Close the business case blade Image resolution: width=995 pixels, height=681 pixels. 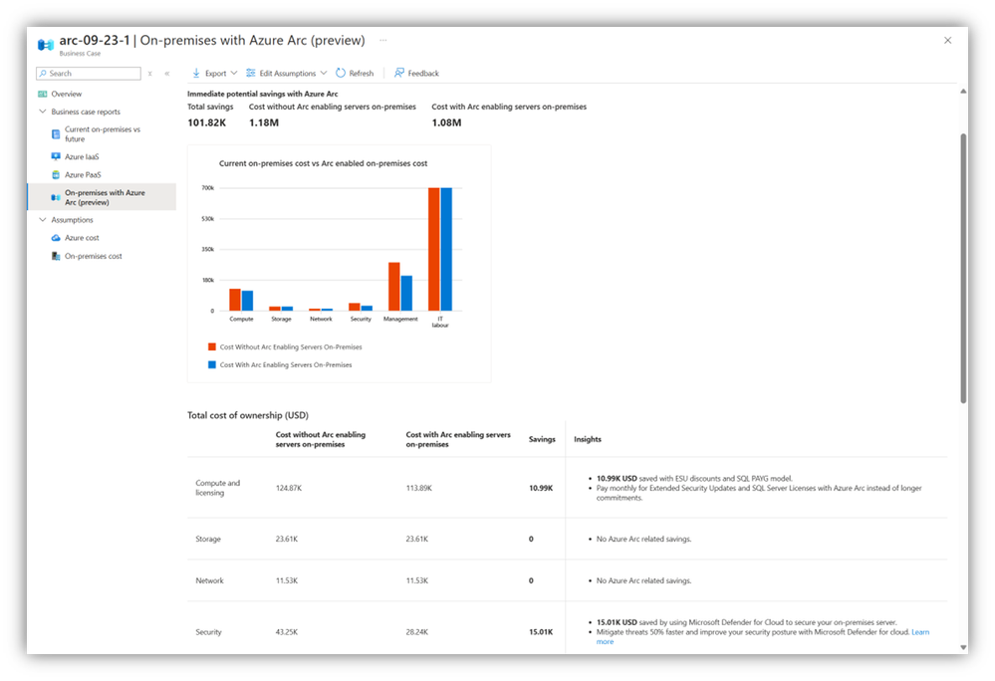click(x=947, y=40)
